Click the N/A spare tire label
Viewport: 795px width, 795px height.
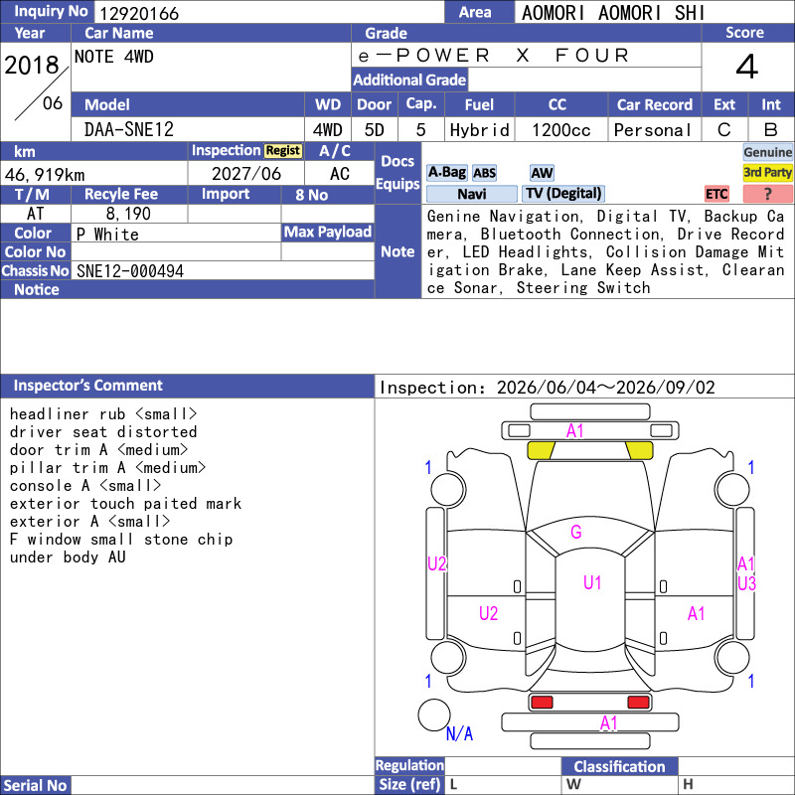coord(459,733)
